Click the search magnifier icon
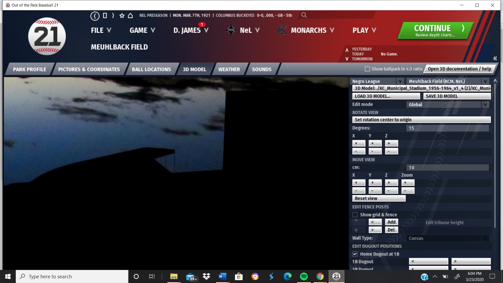 (304, 15)
